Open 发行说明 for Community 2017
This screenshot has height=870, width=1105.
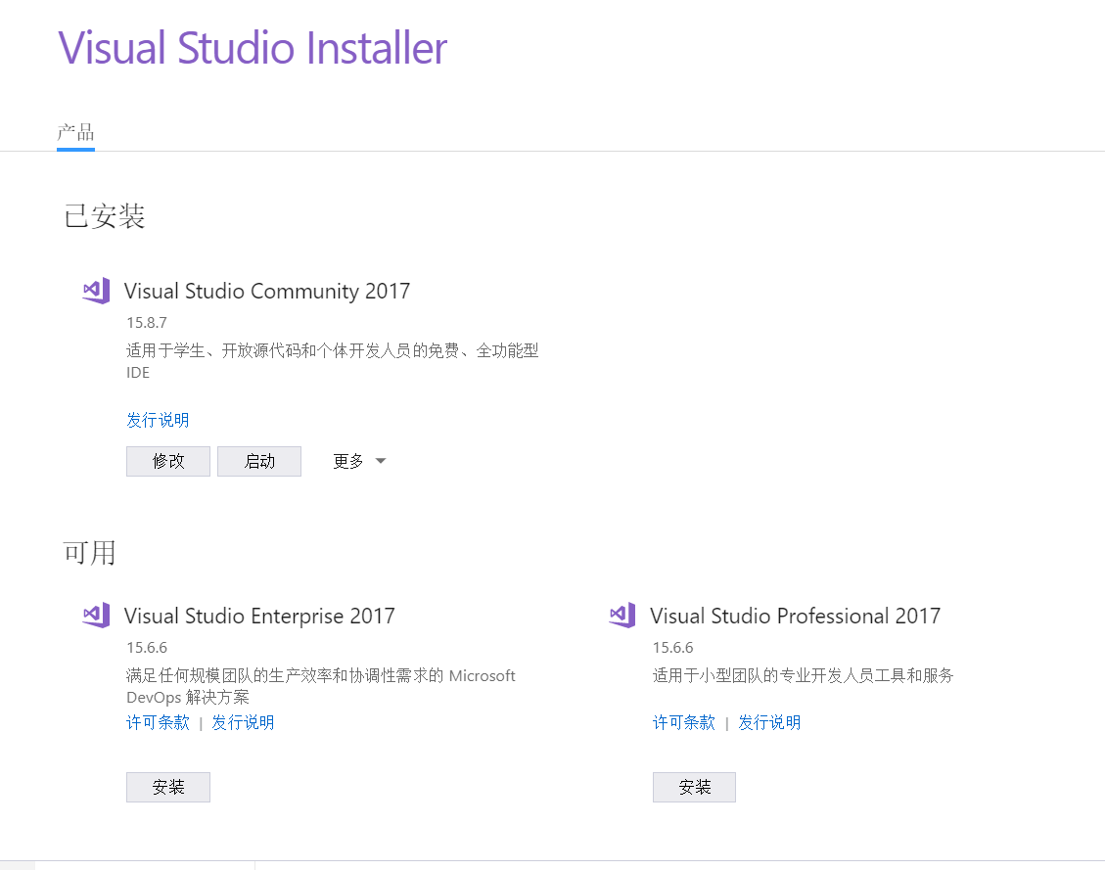pyautogui.click(x=158, y=419)
